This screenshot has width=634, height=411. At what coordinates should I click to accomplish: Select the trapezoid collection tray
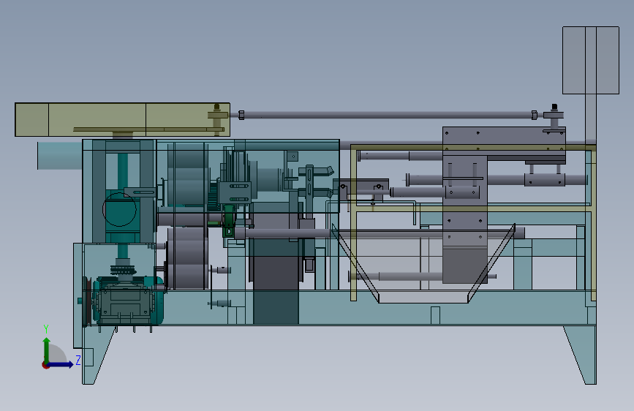[423, 263]
